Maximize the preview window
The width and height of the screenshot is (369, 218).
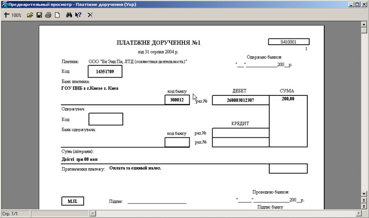(357, 4)
